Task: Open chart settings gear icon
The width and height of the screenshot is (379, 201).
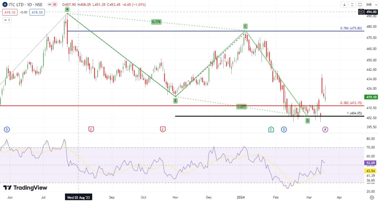Action: coord(372,197)
